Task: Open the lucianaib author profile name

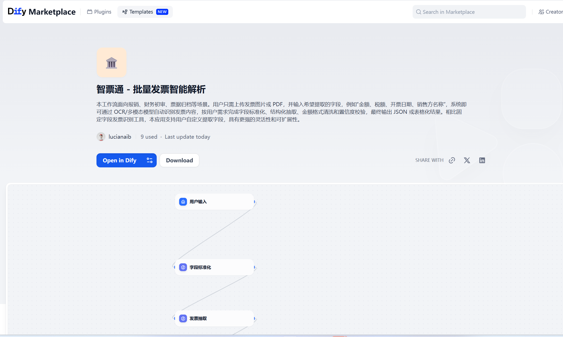Action: point(120,137)
